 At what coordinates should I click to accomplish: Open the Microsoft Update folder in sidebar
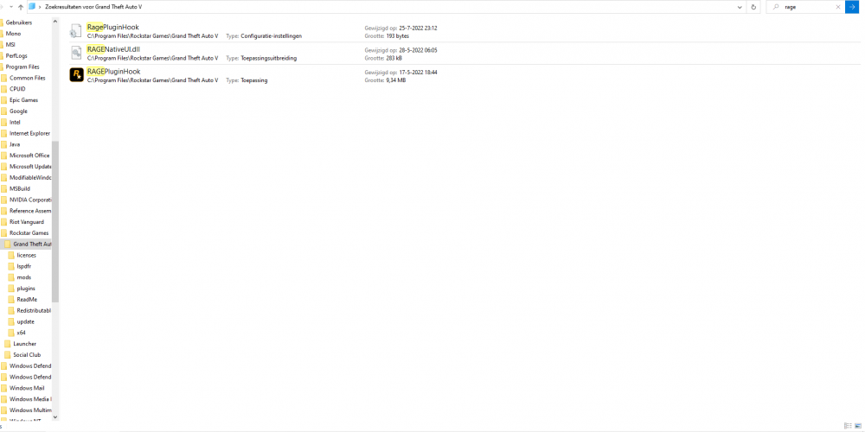(30, 167)
